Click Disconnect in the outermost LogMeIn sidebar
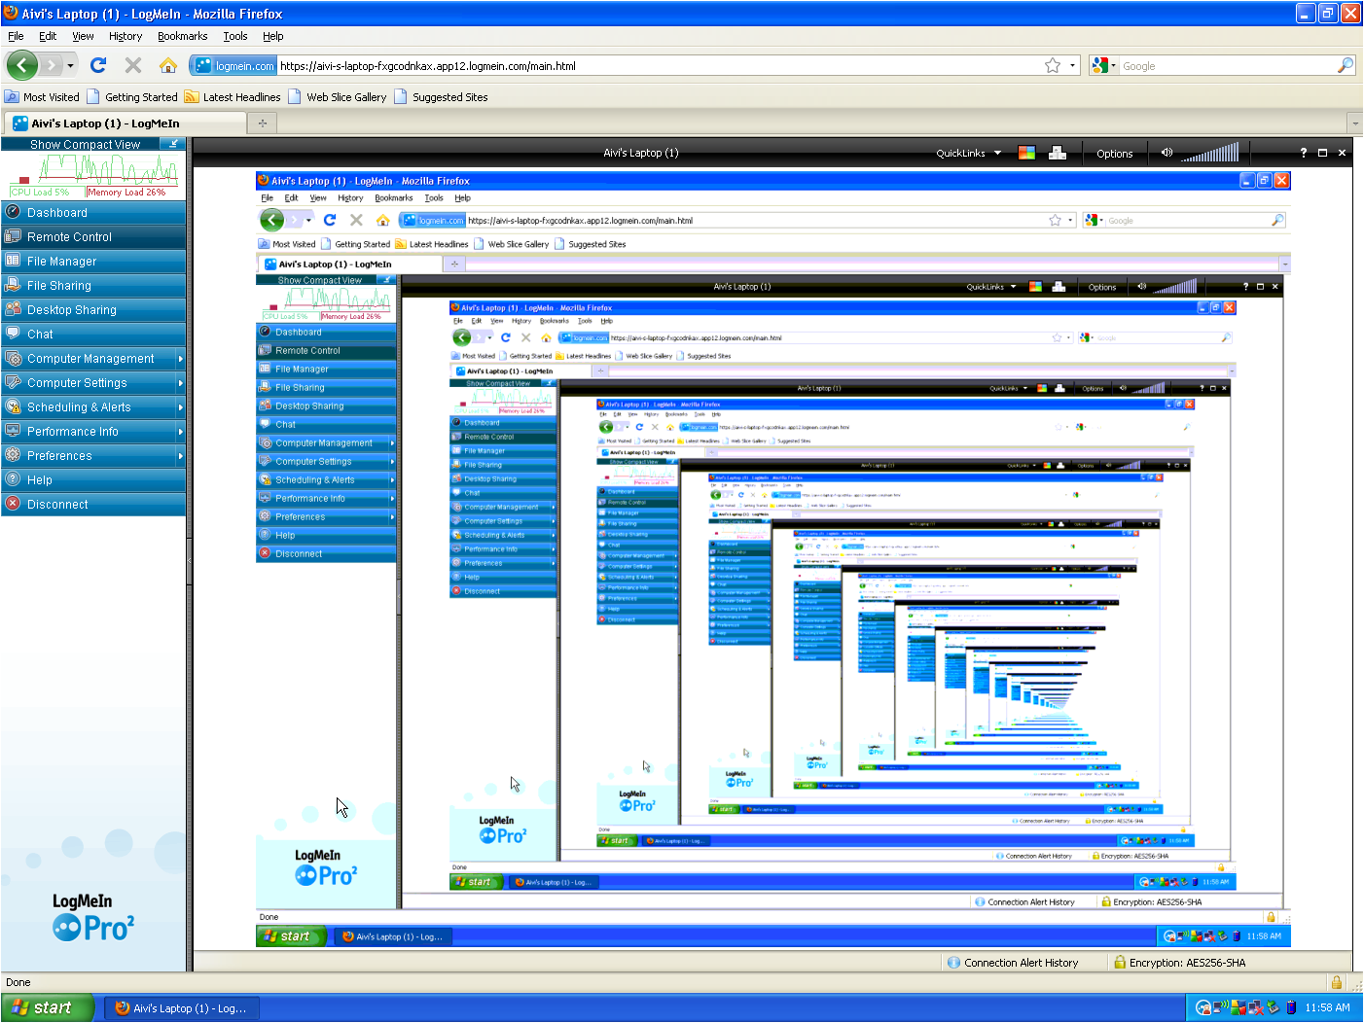 (x=93, y=504)
